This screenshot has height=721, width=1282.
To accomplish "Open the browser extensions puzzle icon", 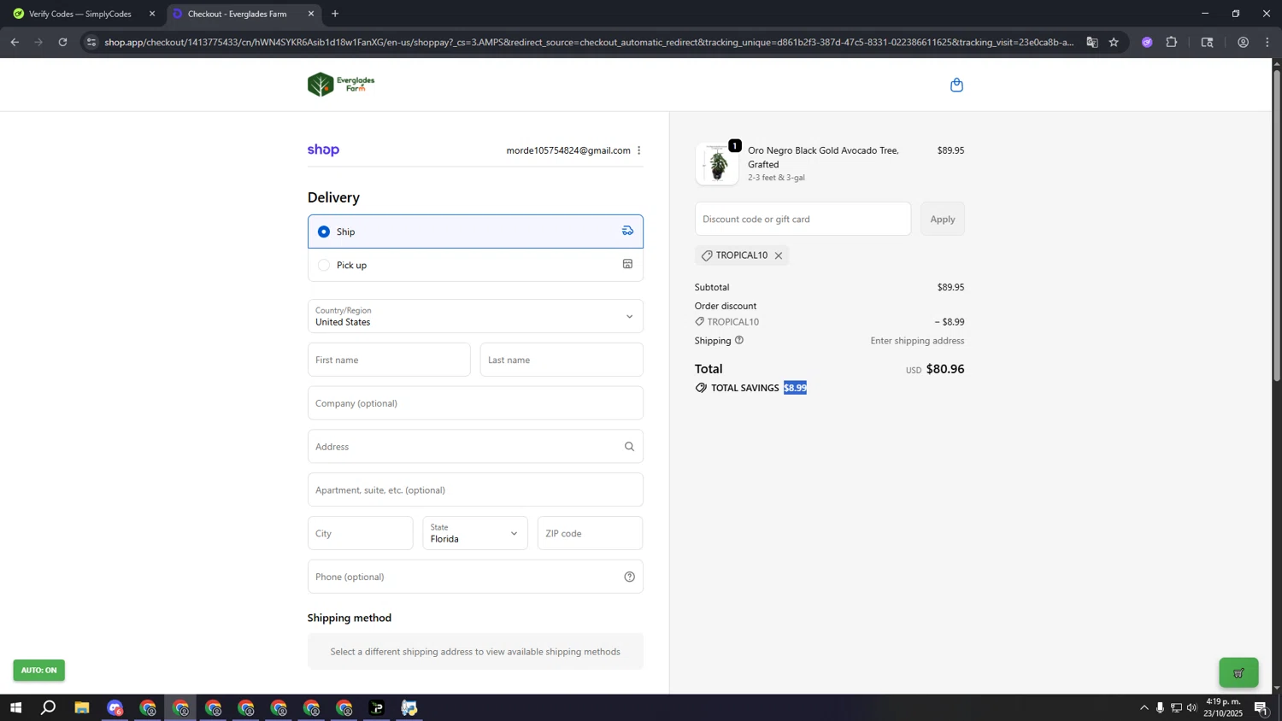I will tap(1171, 42).
